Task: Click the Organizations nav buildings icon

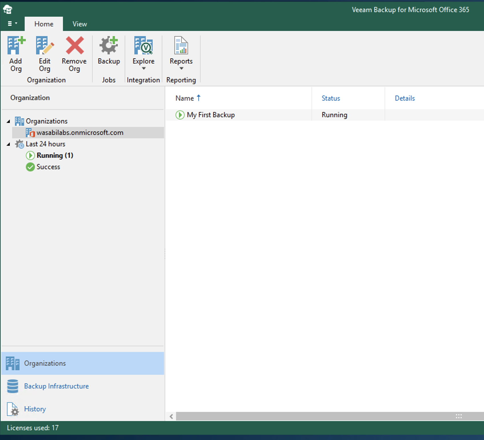Action: point(13,363)
